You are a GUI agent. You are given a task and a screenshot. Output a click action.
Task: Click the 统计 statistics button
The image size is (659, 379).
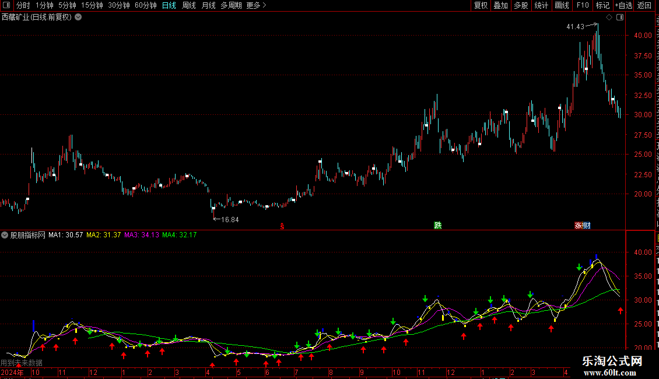(x=541, y=5)
